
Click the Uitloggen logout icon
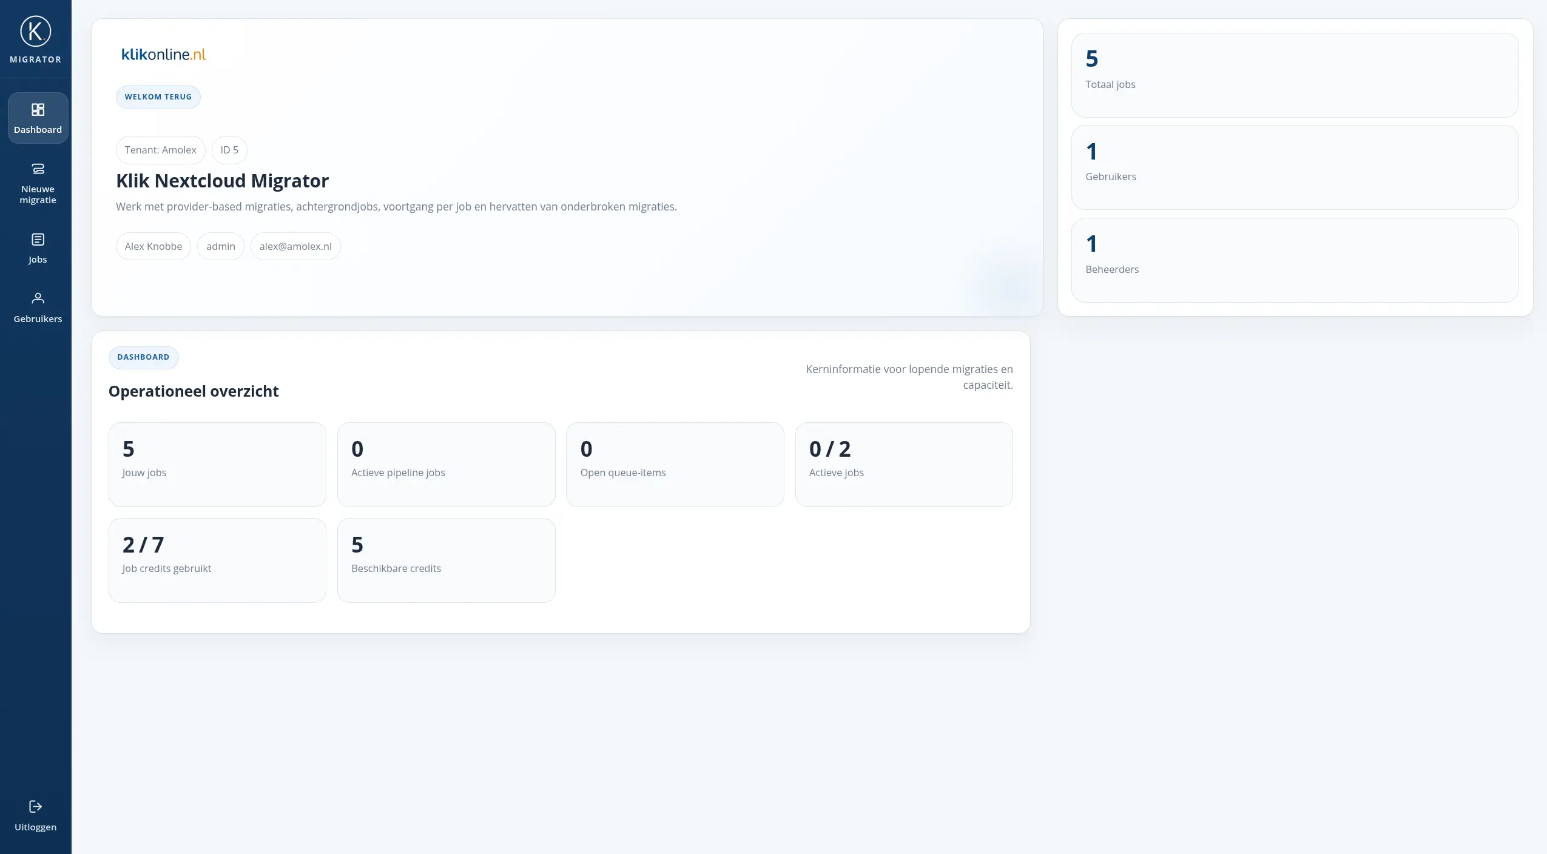coord(35,806)
